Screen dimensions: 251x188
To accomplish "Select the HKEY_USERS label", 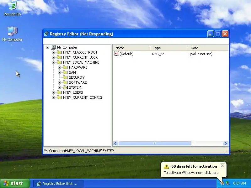I will click(x=73, y=92).
